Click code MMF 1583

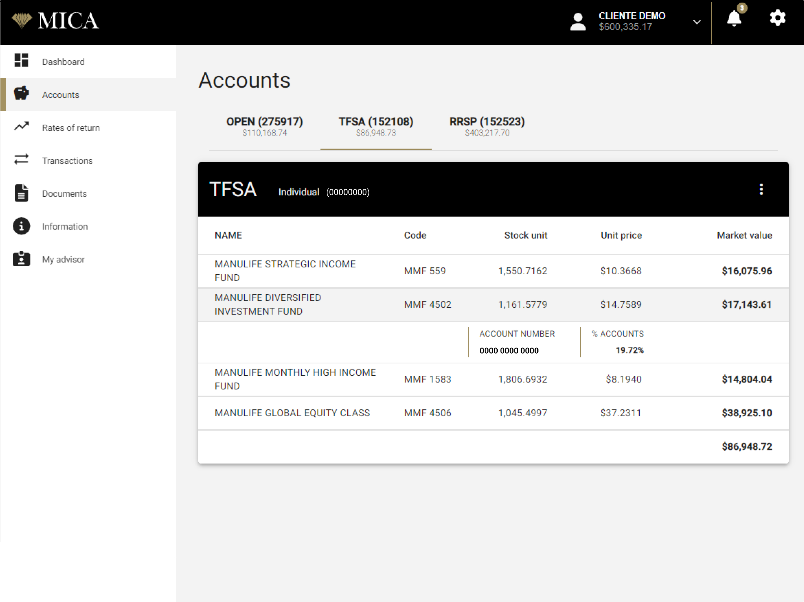click(427, 379)
